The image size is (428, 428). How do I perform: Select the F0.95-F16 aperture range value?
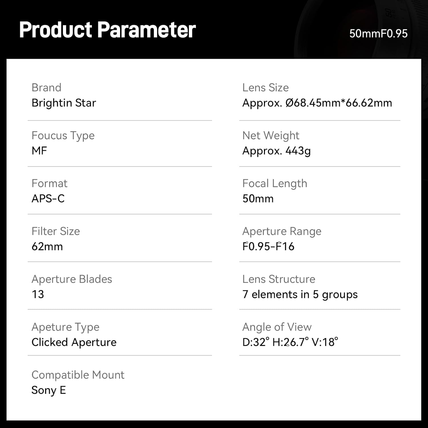[268, 247]
